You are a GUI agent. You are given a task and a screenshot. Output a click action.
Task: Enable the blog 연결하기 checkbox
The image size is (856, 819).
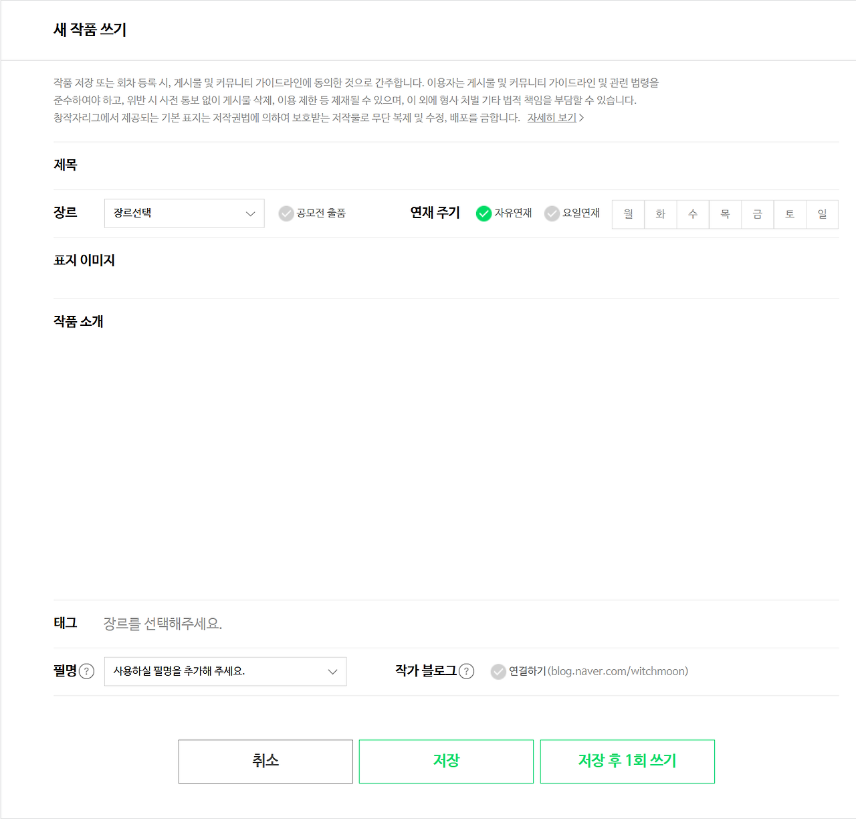[x=498, y=671]
